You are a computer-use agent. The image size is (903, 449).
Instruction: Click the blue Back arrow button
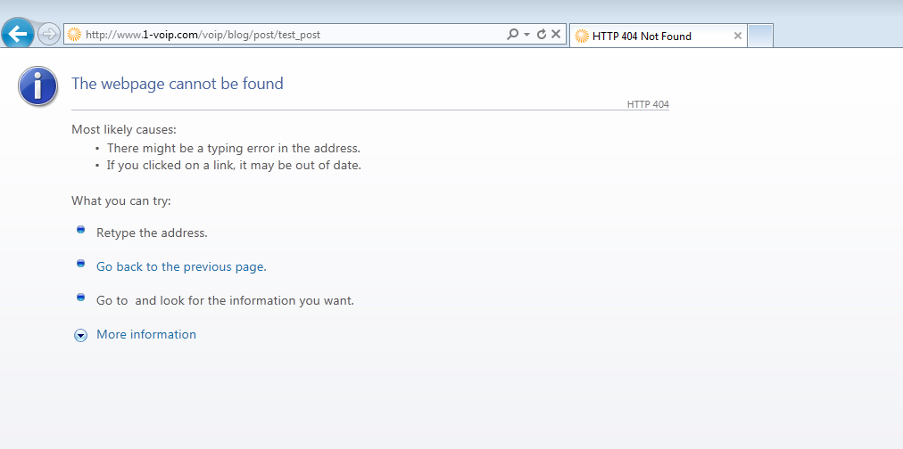pos(18,34)
